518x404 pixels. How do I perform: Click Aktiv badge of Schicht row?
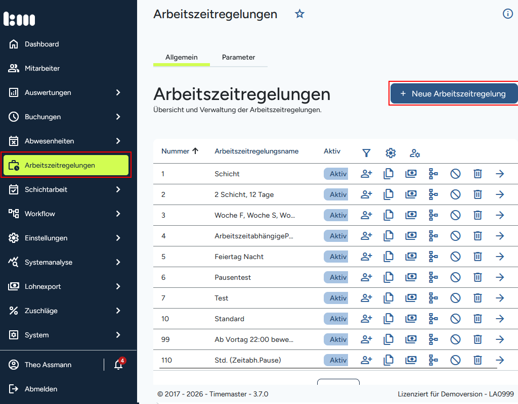pyautogui.click(x=336, y=174)
